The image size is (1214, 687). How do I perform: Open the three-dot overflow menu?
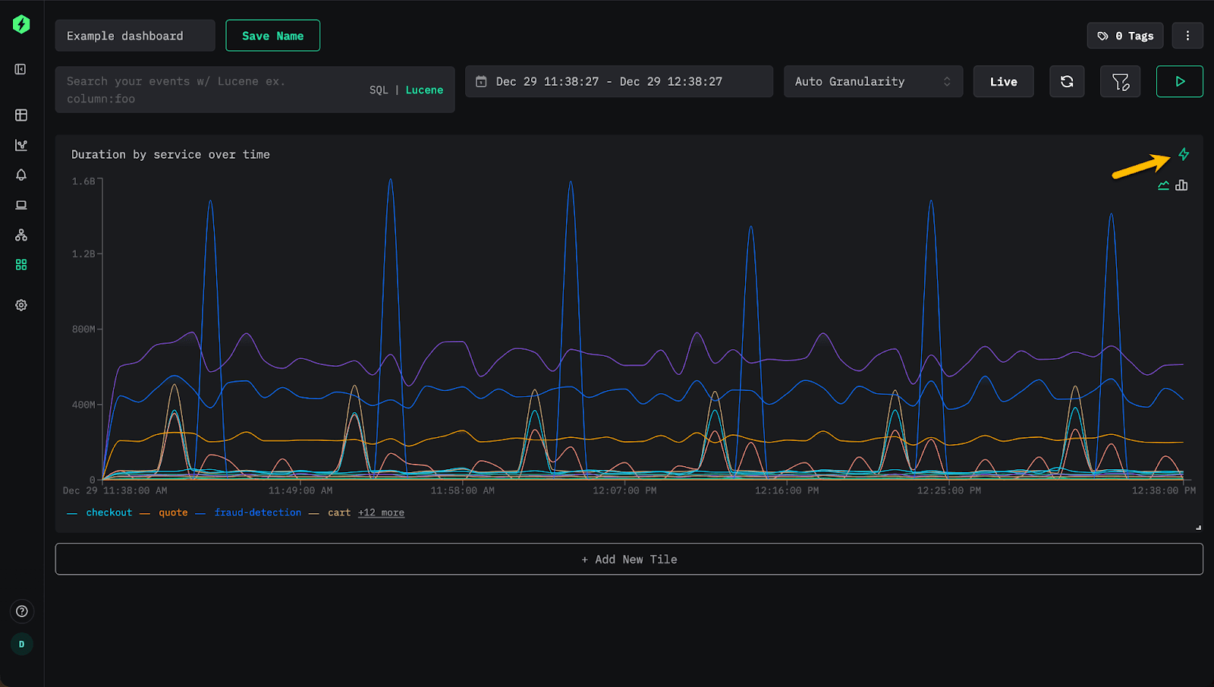point(1188,35)
